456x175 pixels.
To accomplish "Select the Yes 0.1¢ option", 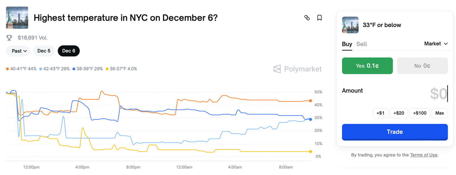I will [367, 66].
